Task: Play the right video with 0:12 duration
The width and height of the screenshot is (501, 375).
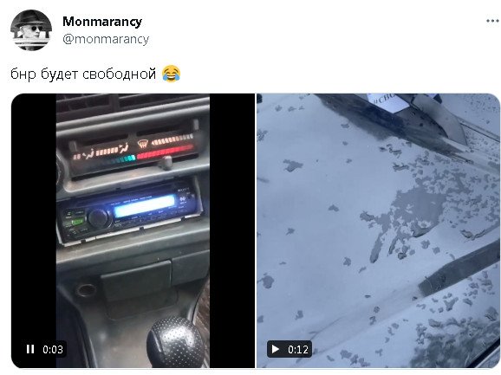Action: click(276, 349)
